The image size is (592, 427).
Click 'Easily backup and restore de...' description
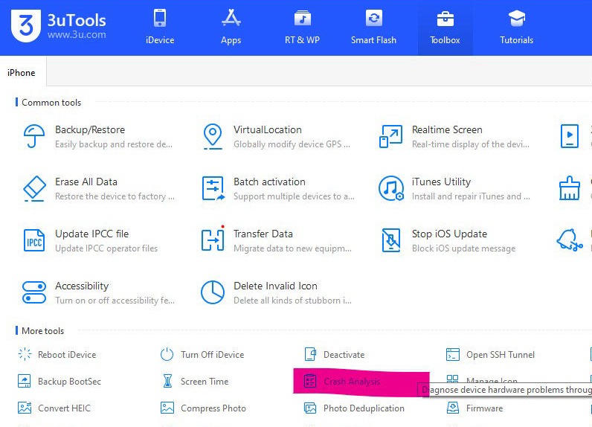(114, 144)
